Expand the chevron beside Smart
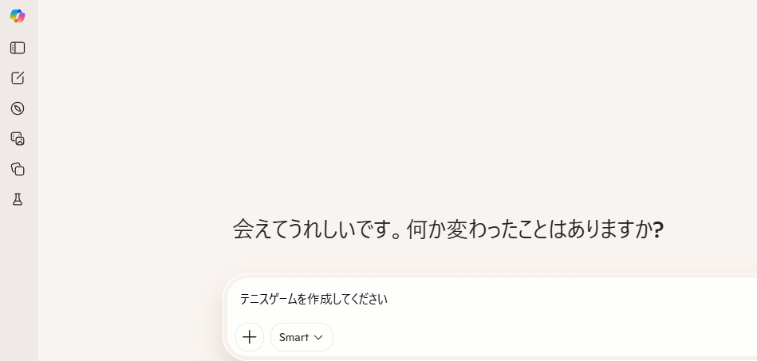Screen dimensions: 757x361 click(x=319, y=337)
